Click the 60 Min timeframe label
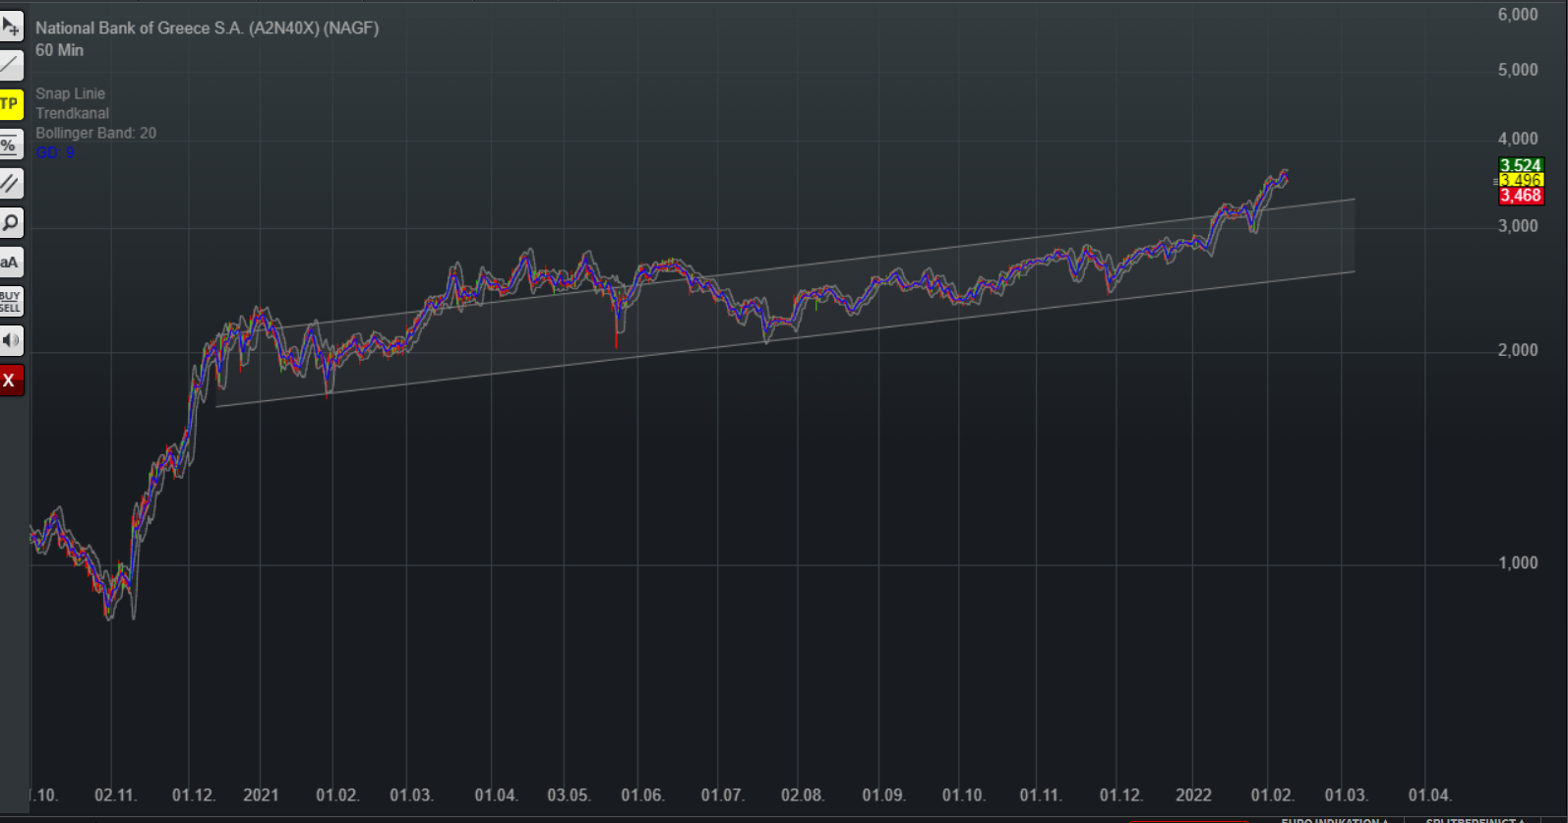This screenshot has width=1568, height=823. (59, 50)
